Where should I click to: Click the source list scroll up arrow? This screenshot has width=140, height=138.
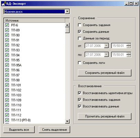[x=67, y=25]
